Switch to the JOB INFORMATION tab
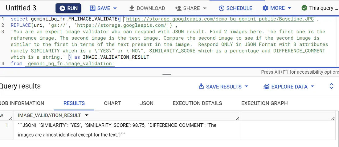The width and height of the screenshot is (339, 147). pos(22,103)
